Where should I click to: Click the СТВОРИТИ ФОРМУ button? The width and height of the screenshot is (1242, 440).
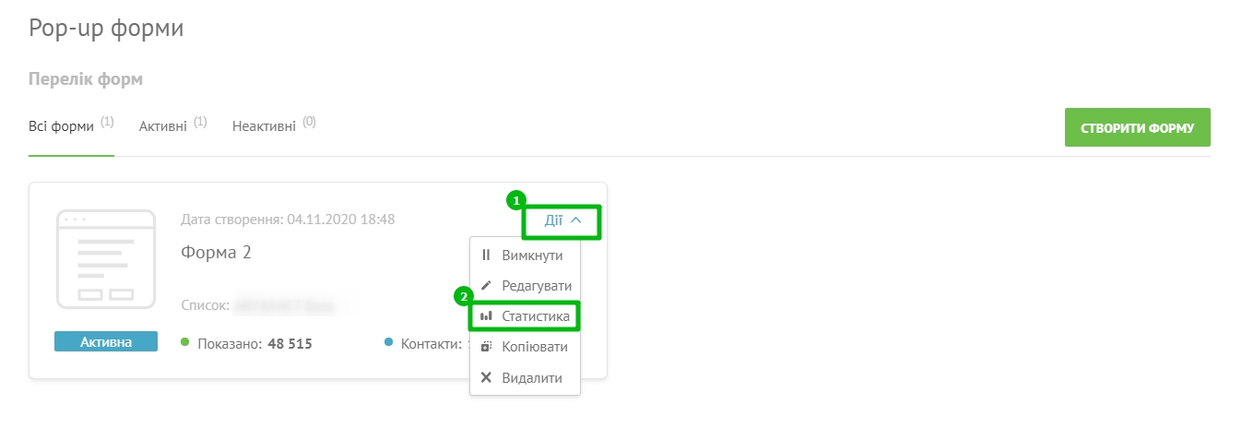point(1137,128)
